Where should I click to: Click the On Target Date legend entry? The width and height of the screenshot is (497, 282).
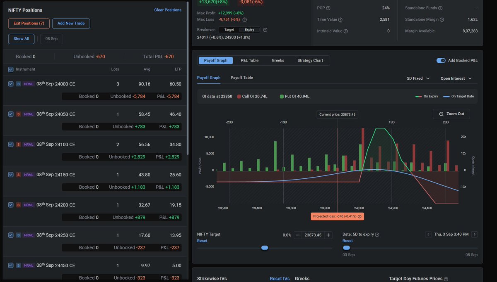point(458,96)
